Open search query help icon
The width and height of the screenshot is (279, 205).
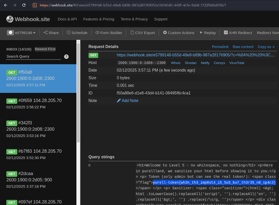click(x=67, y=57)
